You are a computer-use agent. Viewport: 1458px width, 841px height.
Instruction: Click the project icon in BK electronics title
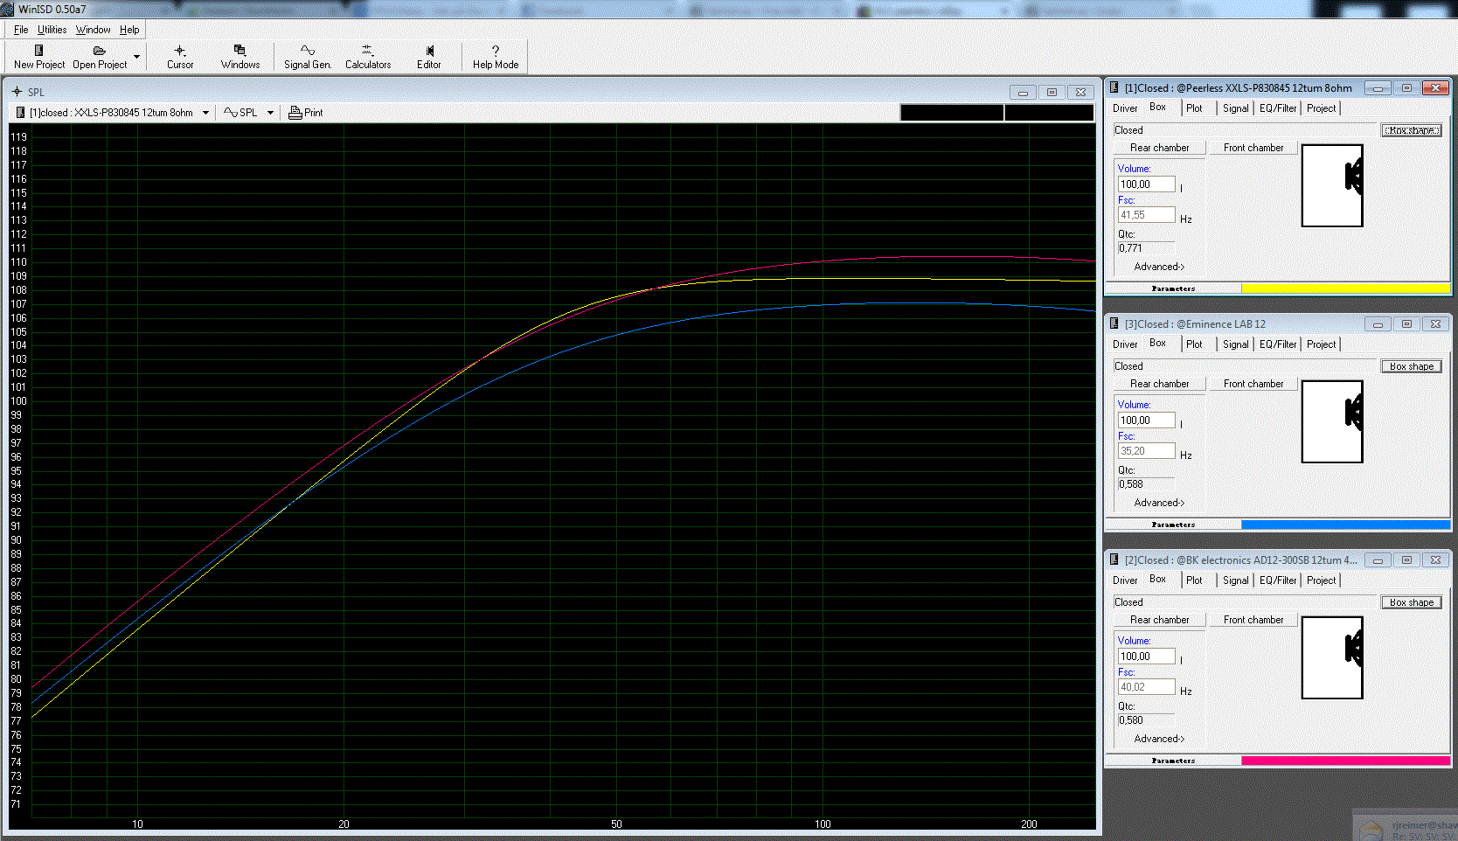pos(1114,560)
